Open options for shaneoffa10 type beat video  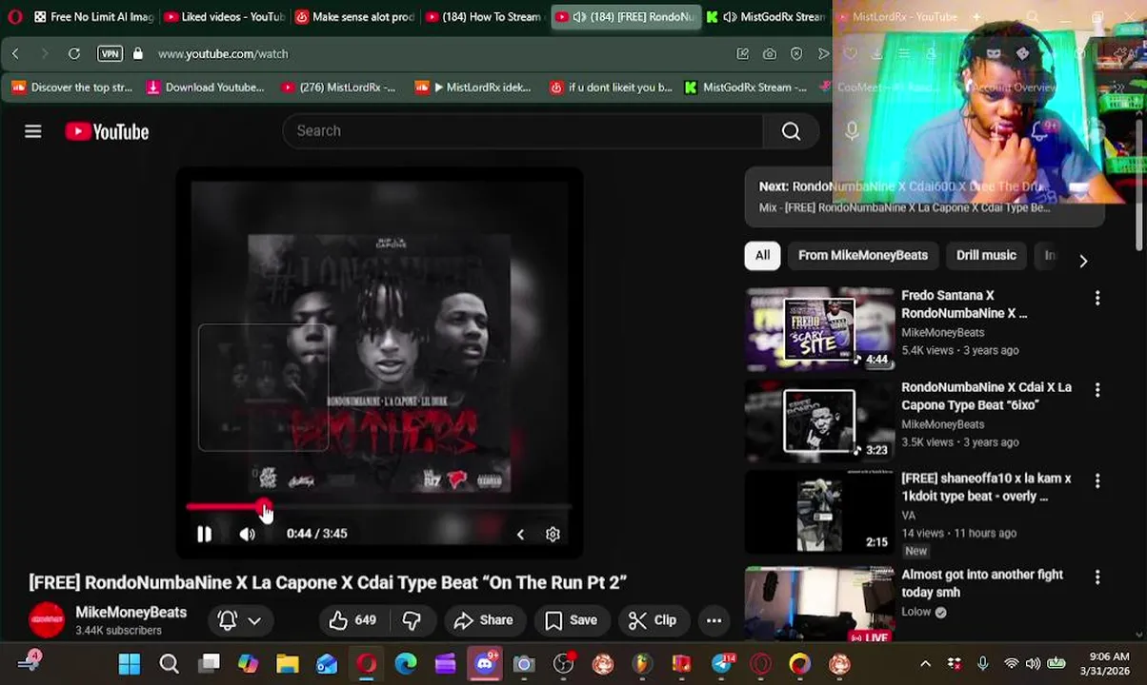1097,480
